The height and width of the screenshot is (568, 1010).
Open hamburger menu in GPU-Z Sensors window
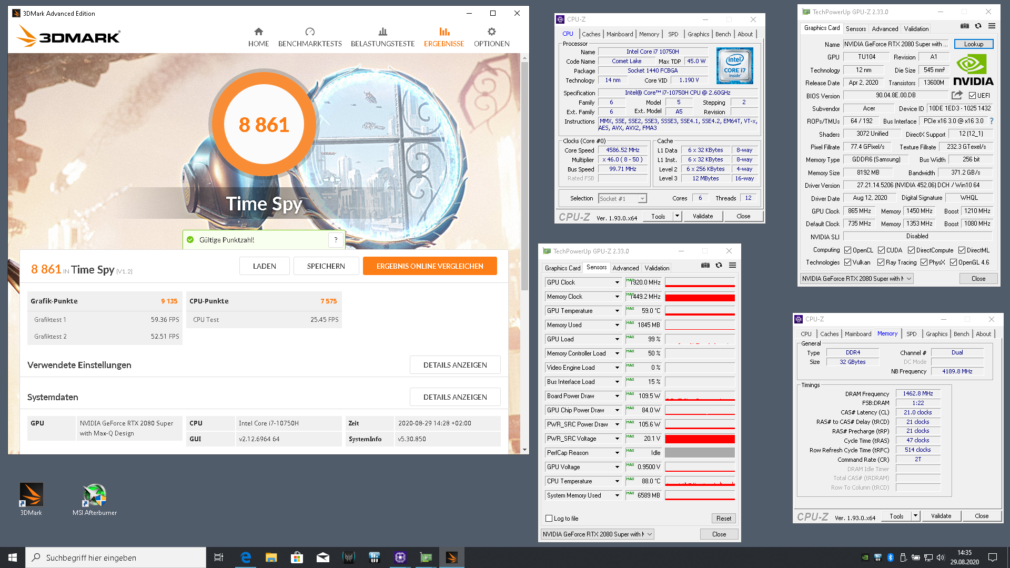tap(732, 265)
